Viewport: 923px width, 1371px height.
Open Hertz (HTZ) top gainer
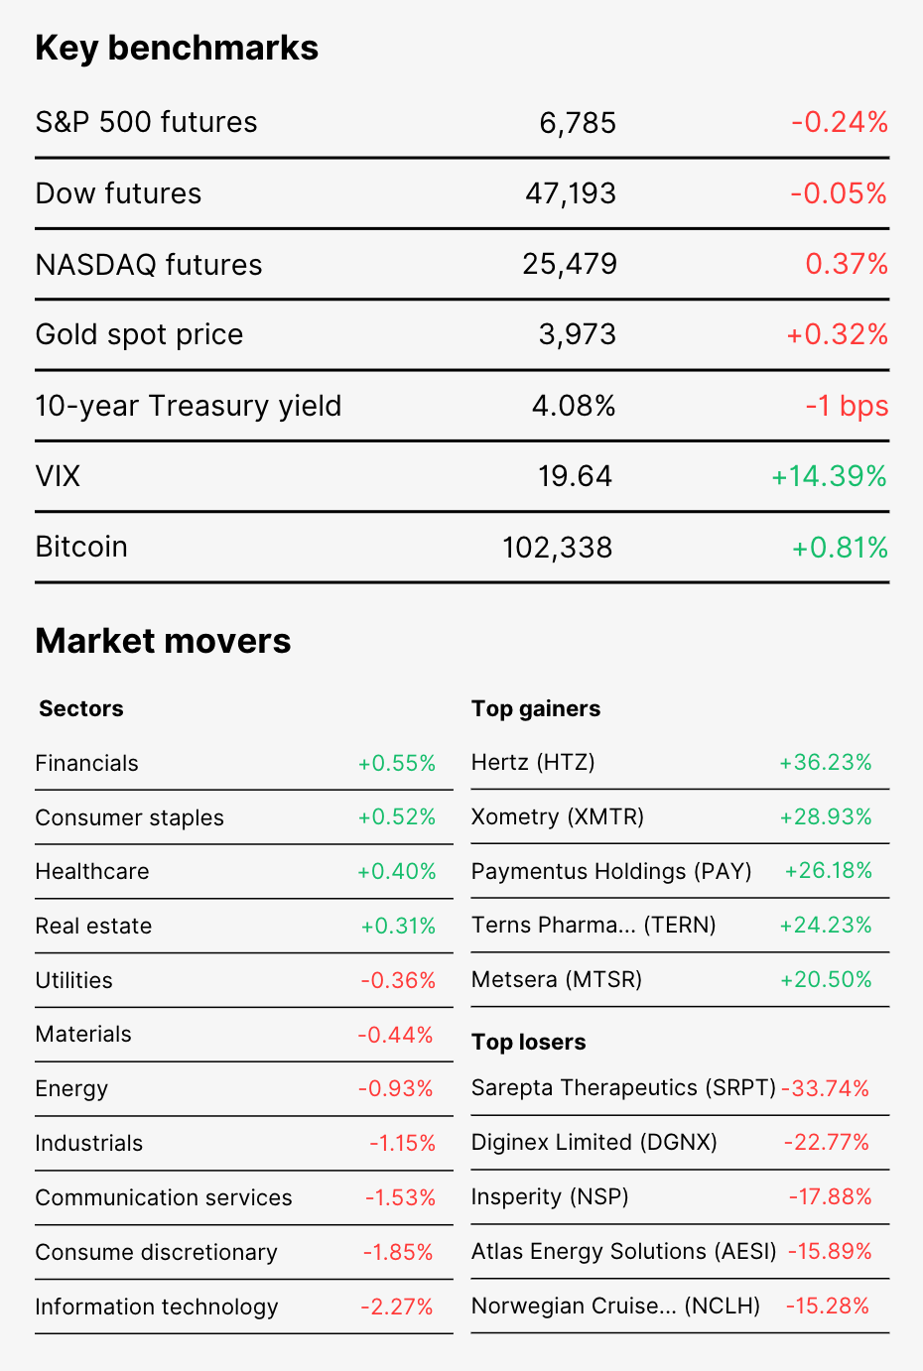(x=680, y=763)
